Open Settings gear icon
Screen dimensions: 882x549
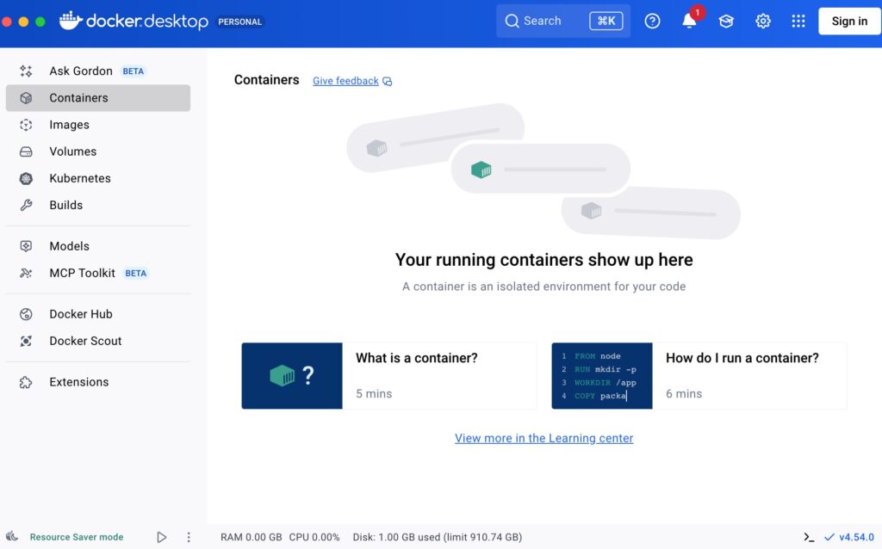(763, 22)
